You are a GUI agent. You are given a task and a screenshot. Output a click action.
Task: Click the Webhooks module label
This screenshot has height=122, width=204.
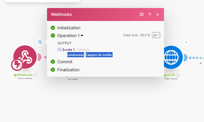[25, 75]
